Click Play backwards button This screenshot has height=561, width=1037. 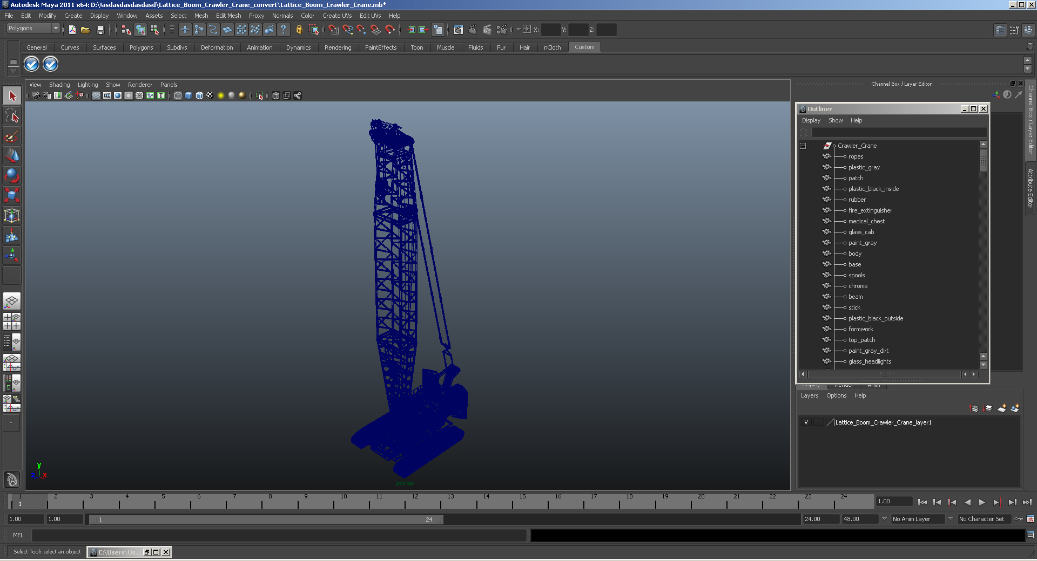coord(967,502)
